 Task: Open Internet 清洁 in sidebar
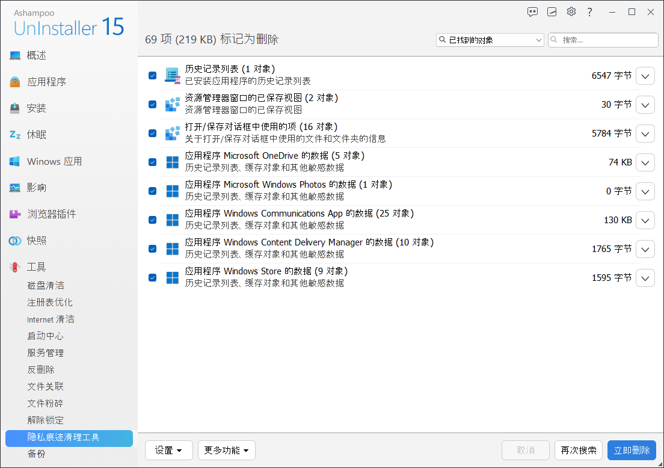51,319
